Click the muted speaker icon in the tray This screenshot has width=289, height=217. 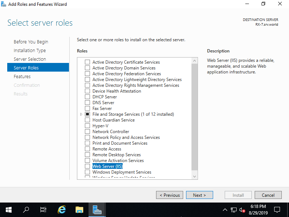(x=242, y=210)
